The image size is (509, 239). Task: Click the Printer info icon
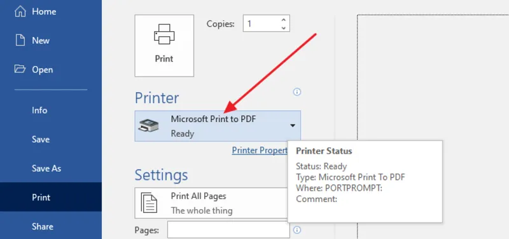point(296,92)
